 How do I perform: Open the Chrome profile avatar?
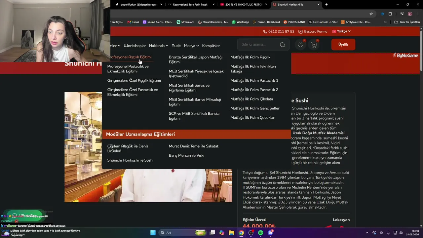410,14
